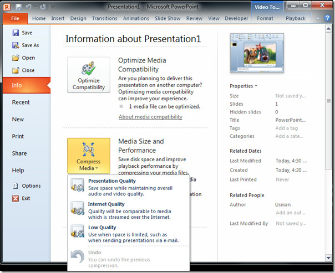Viewport: 335px width, 273px height.
Task: Click the Save icon in Backstage sidebar
Action: coord(16,33)
